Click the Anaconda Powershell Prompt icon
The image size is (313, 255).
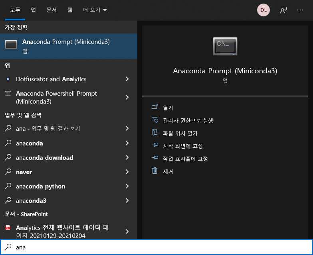[8, 93]
